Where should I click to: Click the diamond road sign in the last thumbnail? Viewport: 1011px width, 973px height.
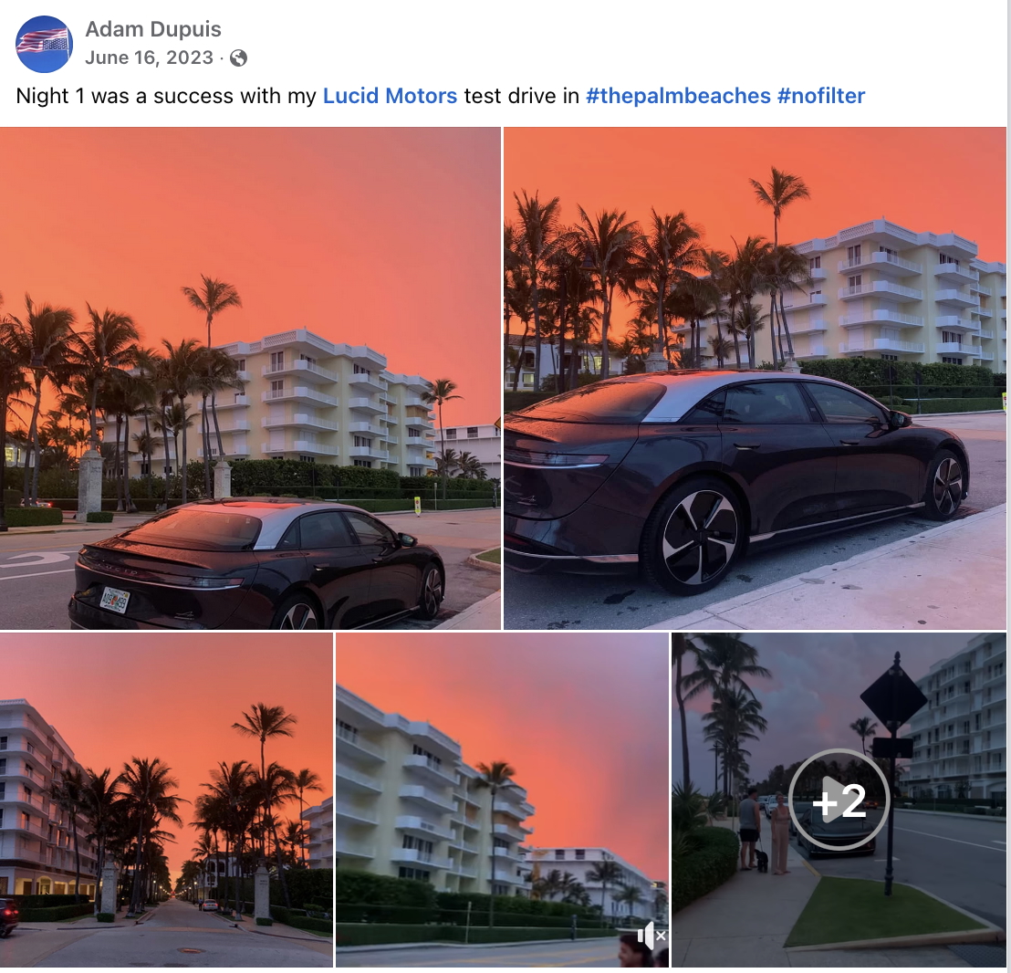click(893, 696)
